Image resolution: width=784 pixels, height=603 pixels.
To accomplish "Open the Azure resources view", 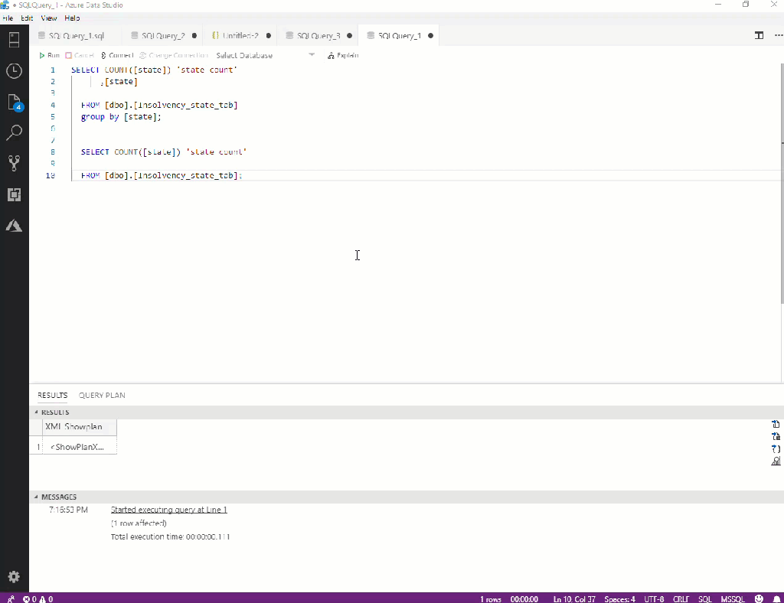I will click(14, 226).
